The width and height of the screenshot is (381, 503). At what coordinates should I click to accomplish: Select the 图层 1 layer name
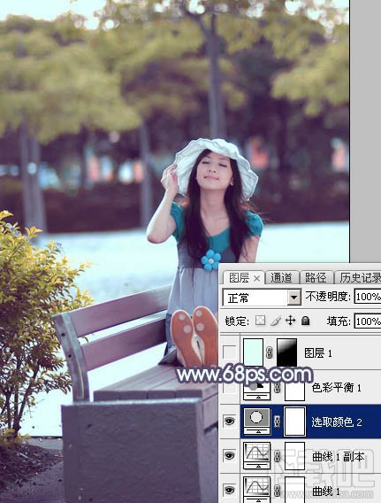[x=318, y=353]
